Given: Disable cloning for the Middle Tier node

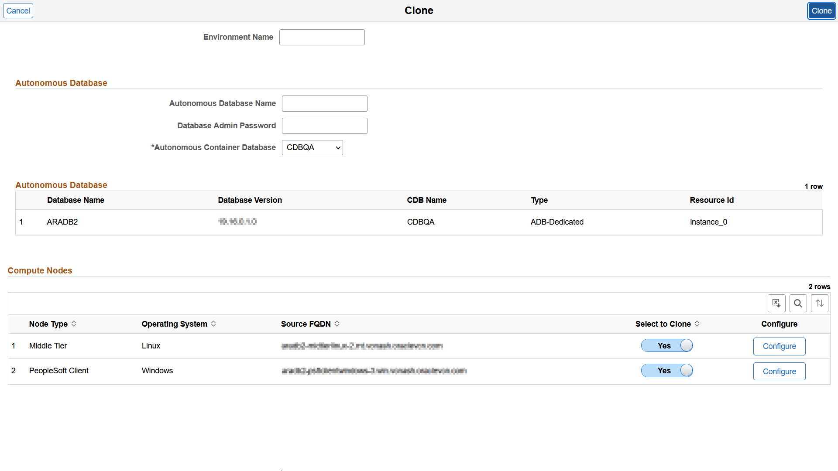Looking at the screenshot, I should coord(667,345).
